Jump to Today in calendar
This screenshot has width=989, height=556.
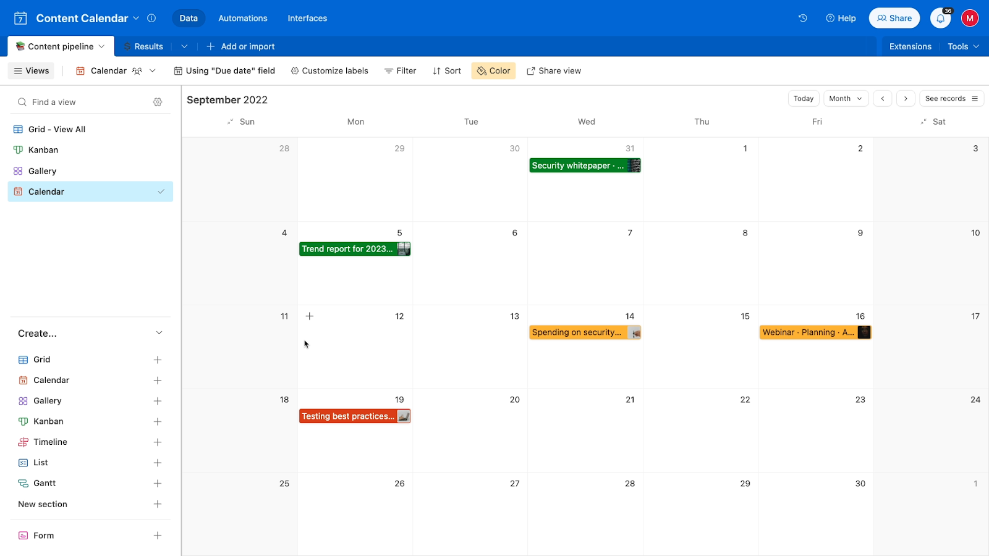pyautogui.click(x=804, y=98)
